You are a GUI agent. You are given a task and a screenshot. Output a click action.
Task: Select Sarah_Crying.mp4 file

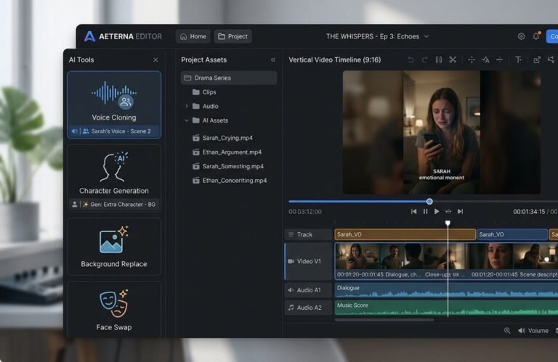pos(222,138)
